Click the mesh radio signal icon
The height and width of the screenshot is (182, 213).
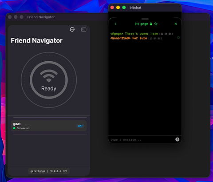pyautogui.click(x=137, y=24)
